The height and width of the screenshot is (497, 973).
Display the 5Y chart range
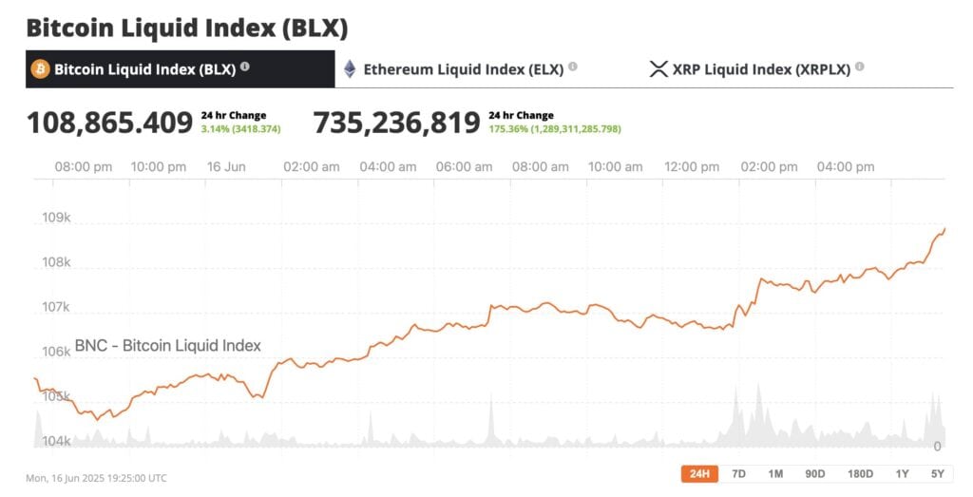click(937, 474)
